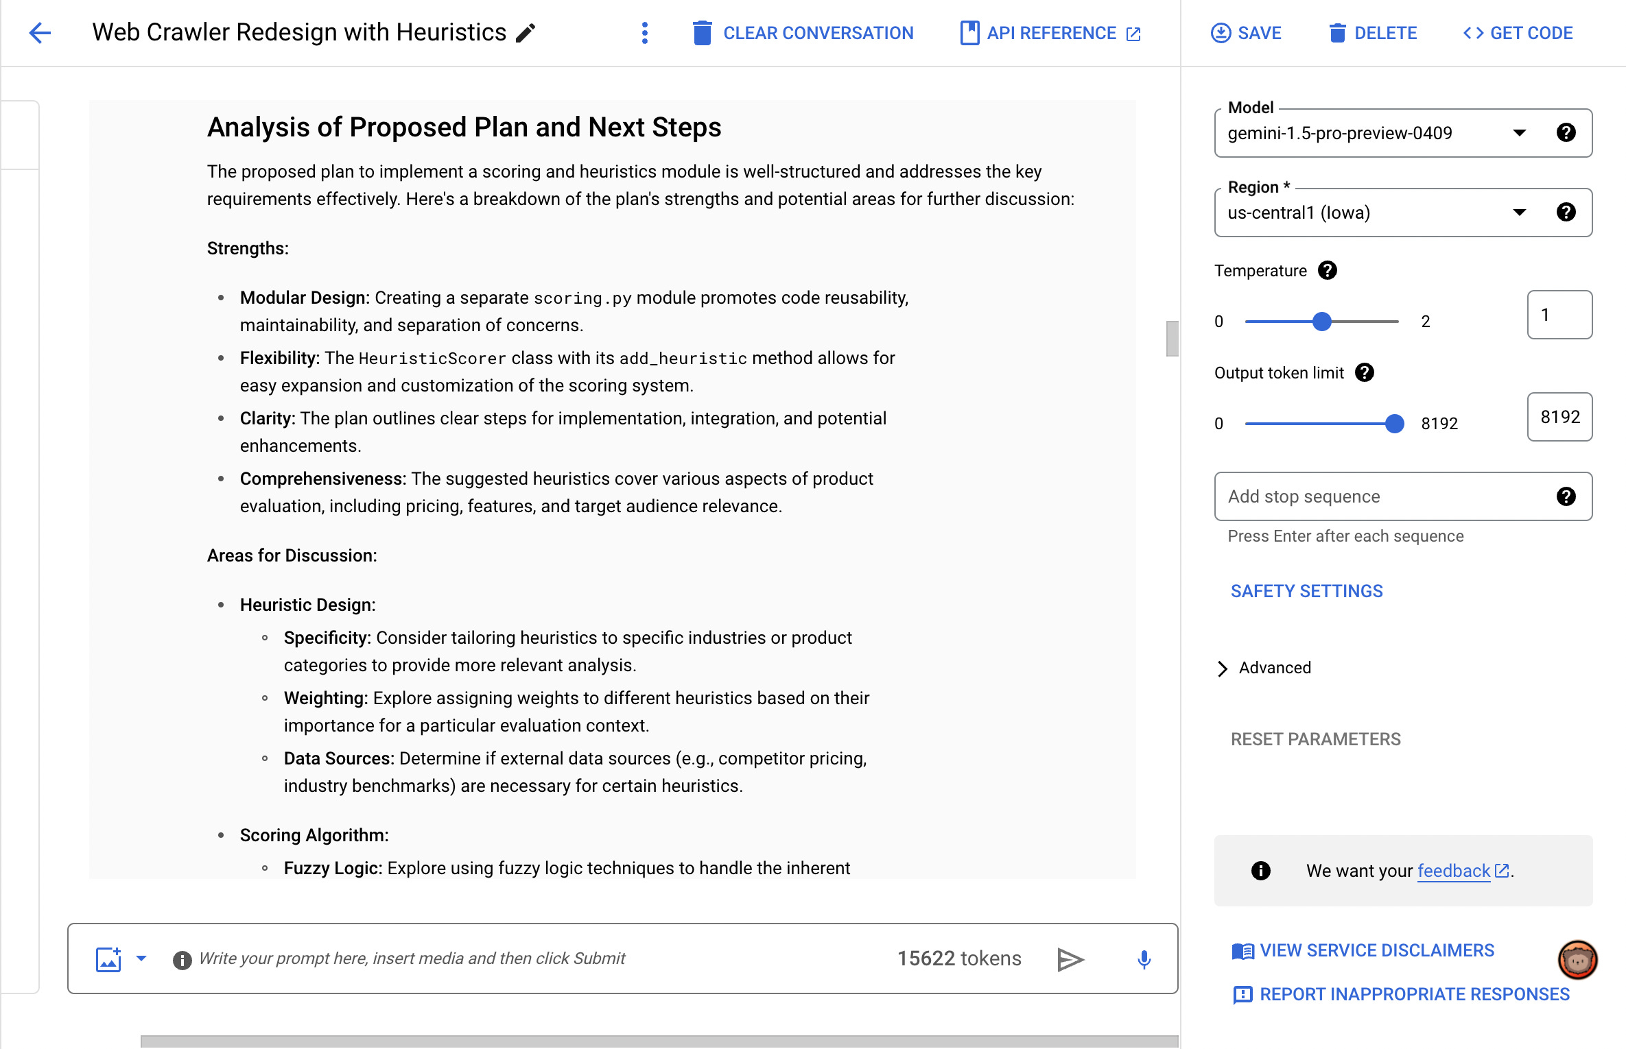Start voice input with microphone icon
The image size is (1626, 1049).
(1144, 959)
